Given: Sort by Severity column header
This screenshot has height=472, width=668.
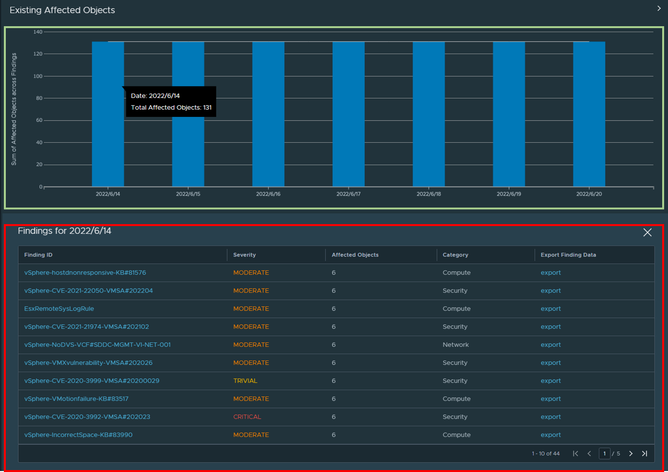Looking at the screenshot, I should (244, 255).
